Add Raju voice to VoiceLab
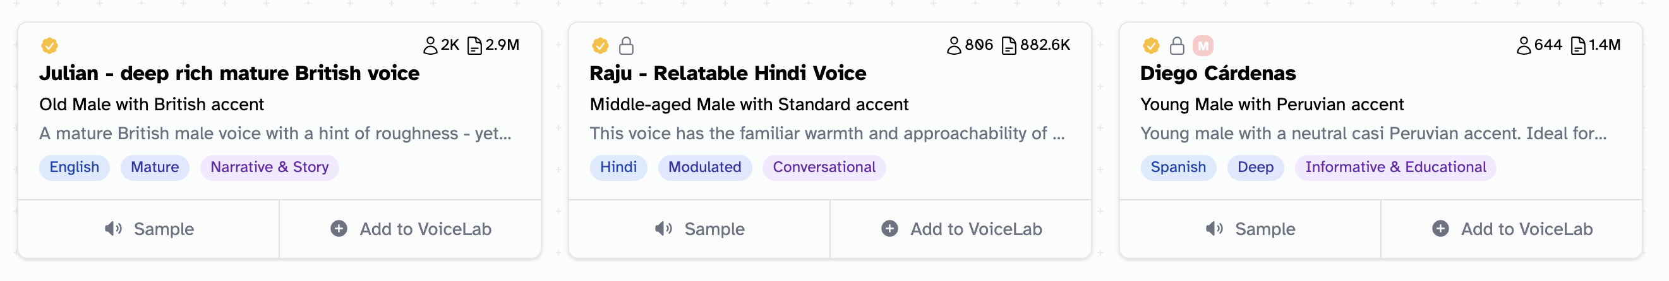The image size is (1669, 281). pyautogui.click(x=961, y=229)
